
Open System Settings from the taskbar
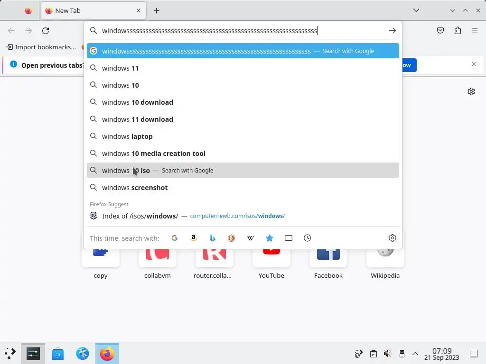point(33,354)
